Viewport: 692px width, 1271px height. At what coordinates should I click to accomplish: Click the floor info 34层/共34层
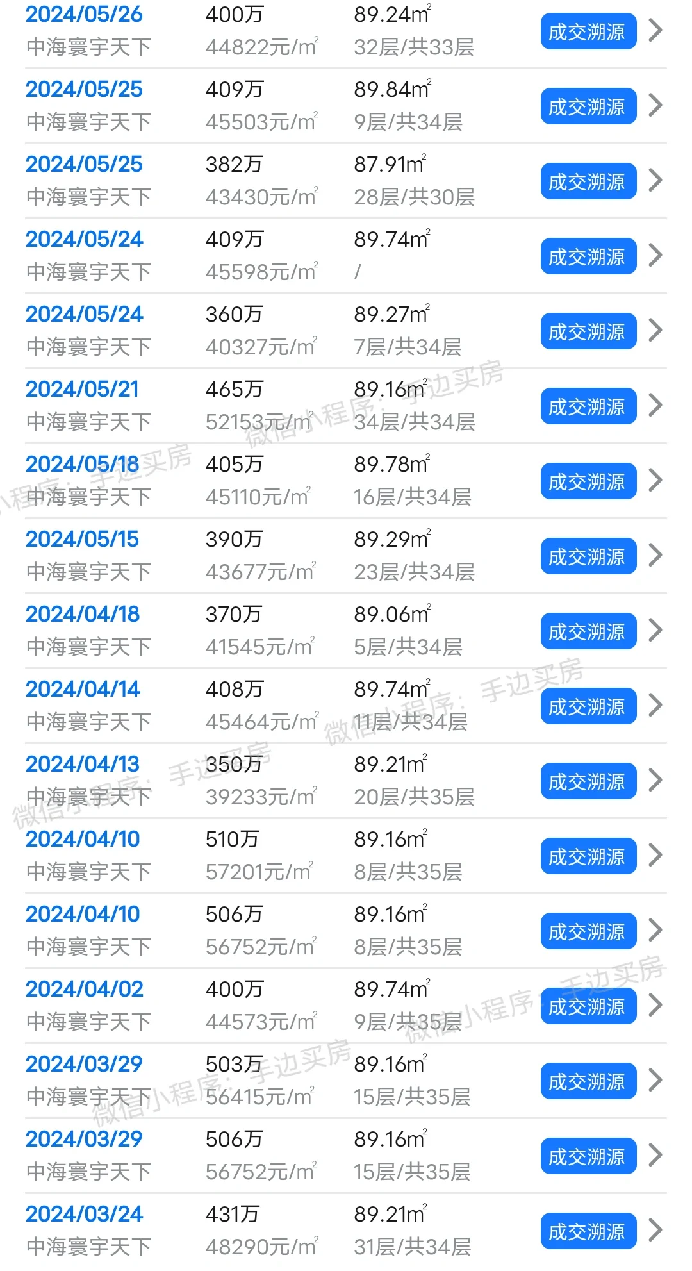414,422
